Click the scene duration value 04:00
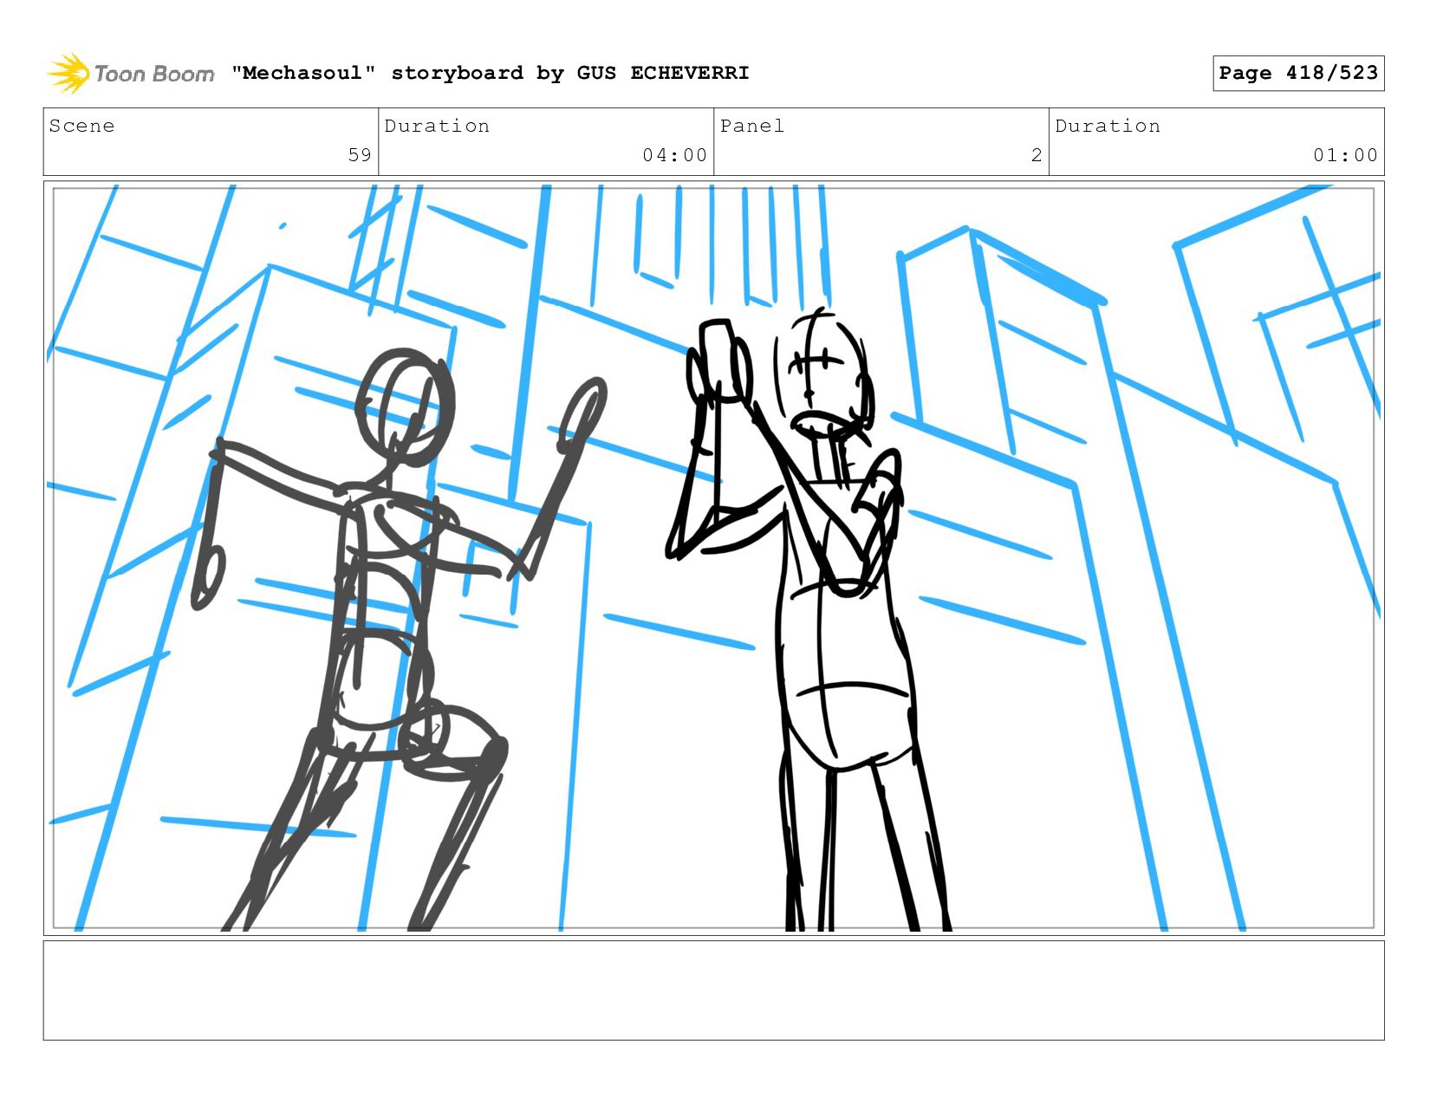 675,155
